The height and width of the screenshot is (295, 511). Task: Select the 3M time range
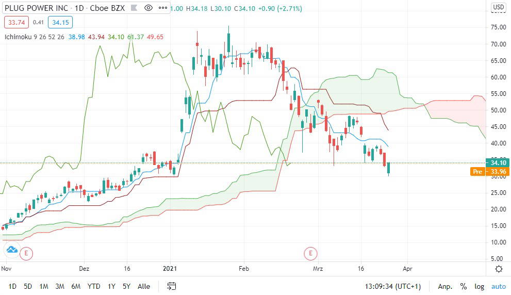tap(60, 286)
